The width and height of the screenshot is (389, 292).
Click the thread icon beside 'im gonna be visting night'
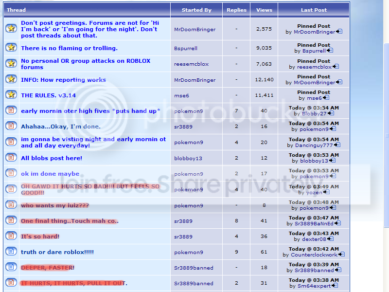pyautogui.click(x=11, y=142)
